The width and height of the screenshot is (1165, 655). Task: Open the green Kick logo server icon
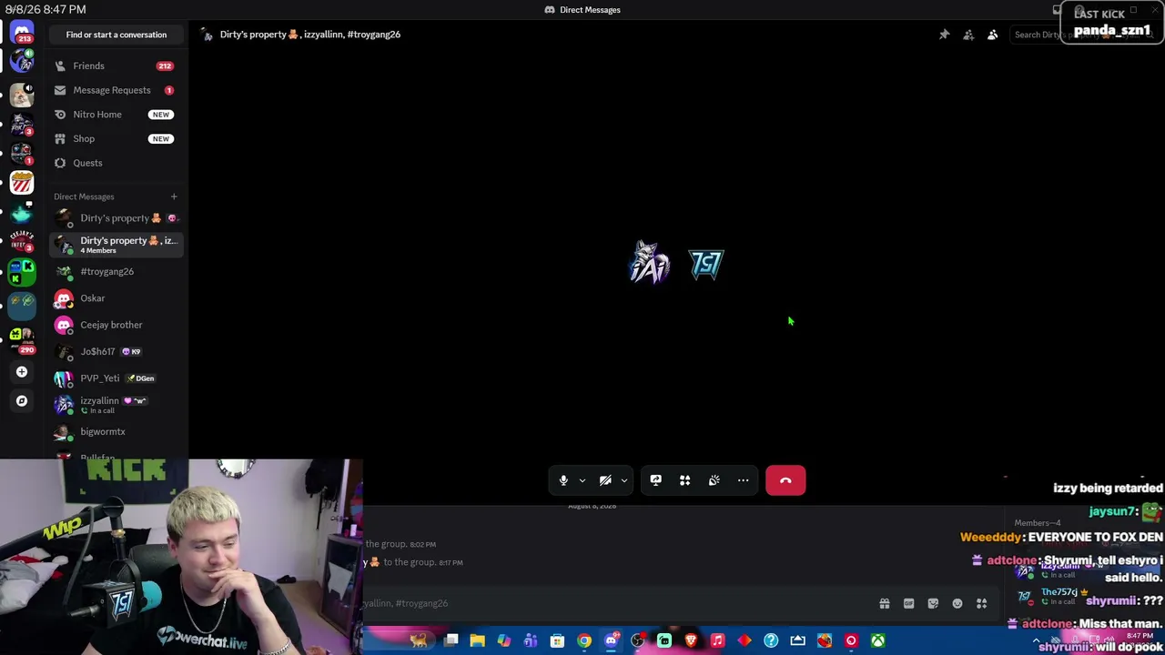click(22, 271)
